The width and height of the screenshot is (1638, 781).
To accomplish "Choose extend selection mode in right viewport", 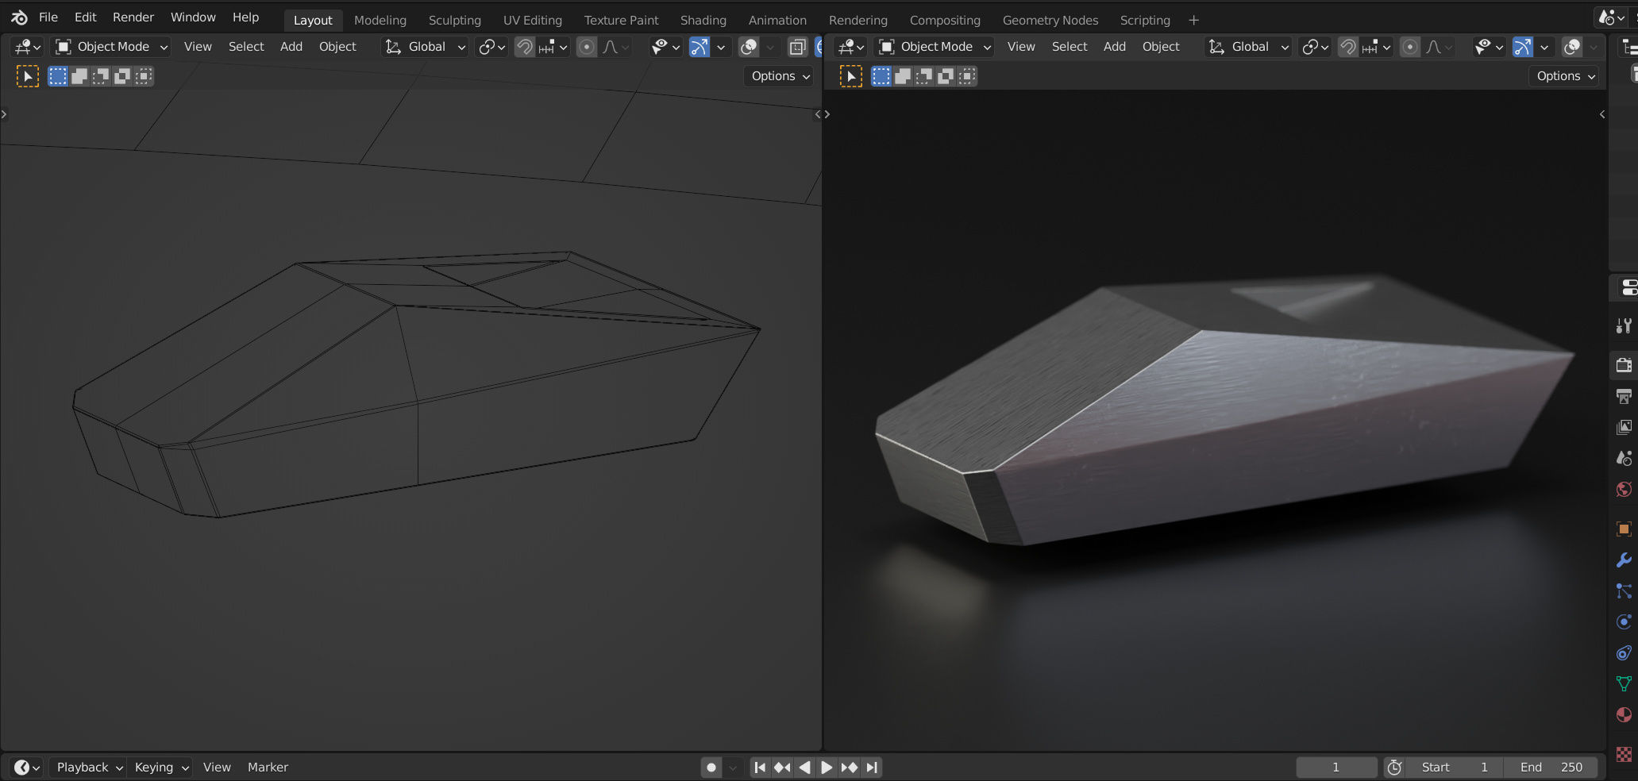I will point(903,76).
